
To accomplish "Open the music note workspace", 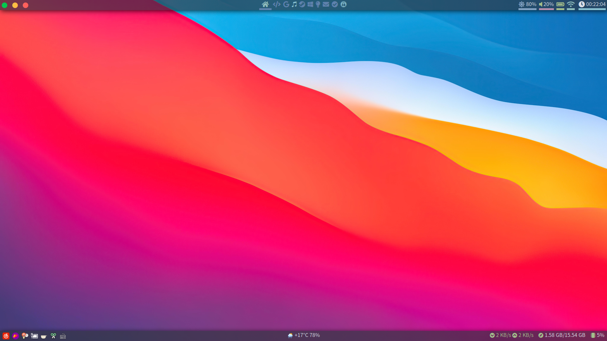I will coord(294,4).
